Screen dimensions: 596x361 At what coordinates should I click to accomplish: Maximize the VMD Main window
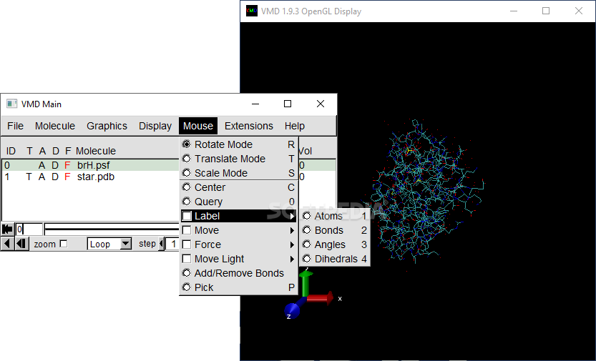[288, 104]
